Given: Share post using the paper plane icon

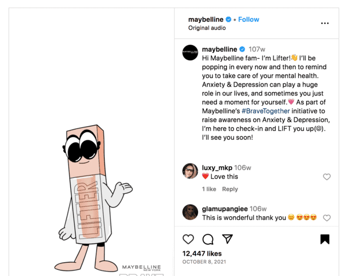Looking at the screenshot, I should point(227,239).
